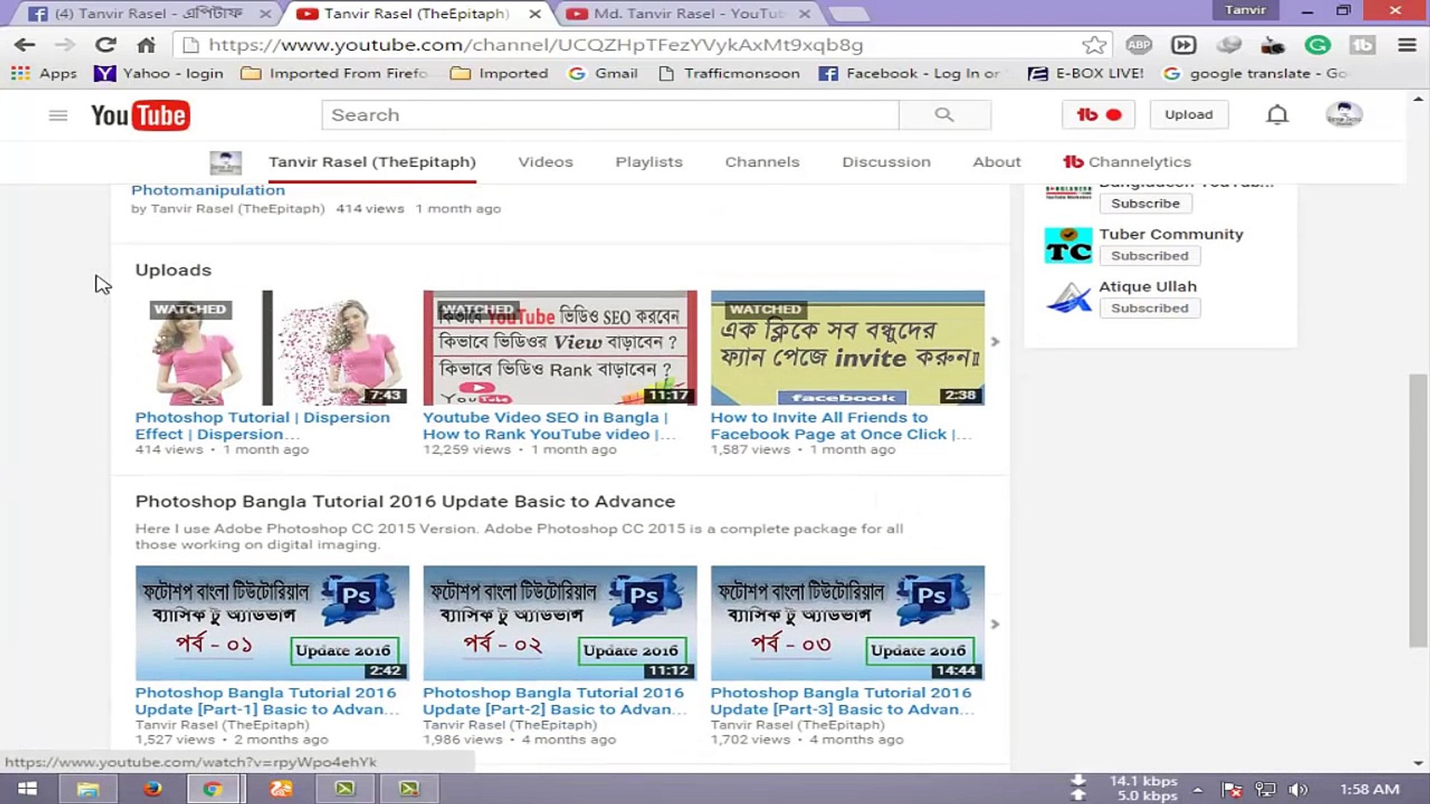Open the Adblock Plus extension icon
The image size is (1430, 804).
(1138, 45)
